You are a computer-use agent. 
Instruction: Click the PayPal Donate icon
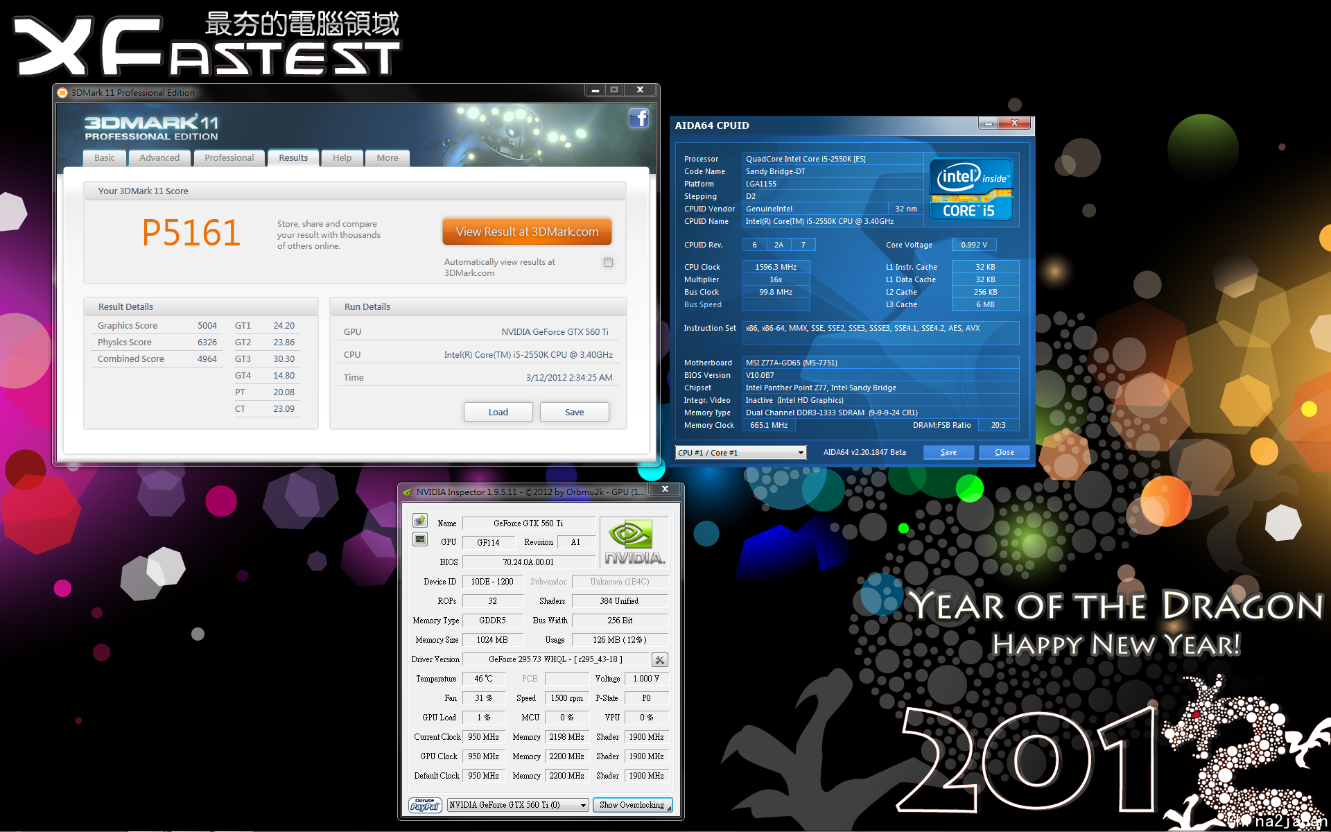tap(425, 805)
